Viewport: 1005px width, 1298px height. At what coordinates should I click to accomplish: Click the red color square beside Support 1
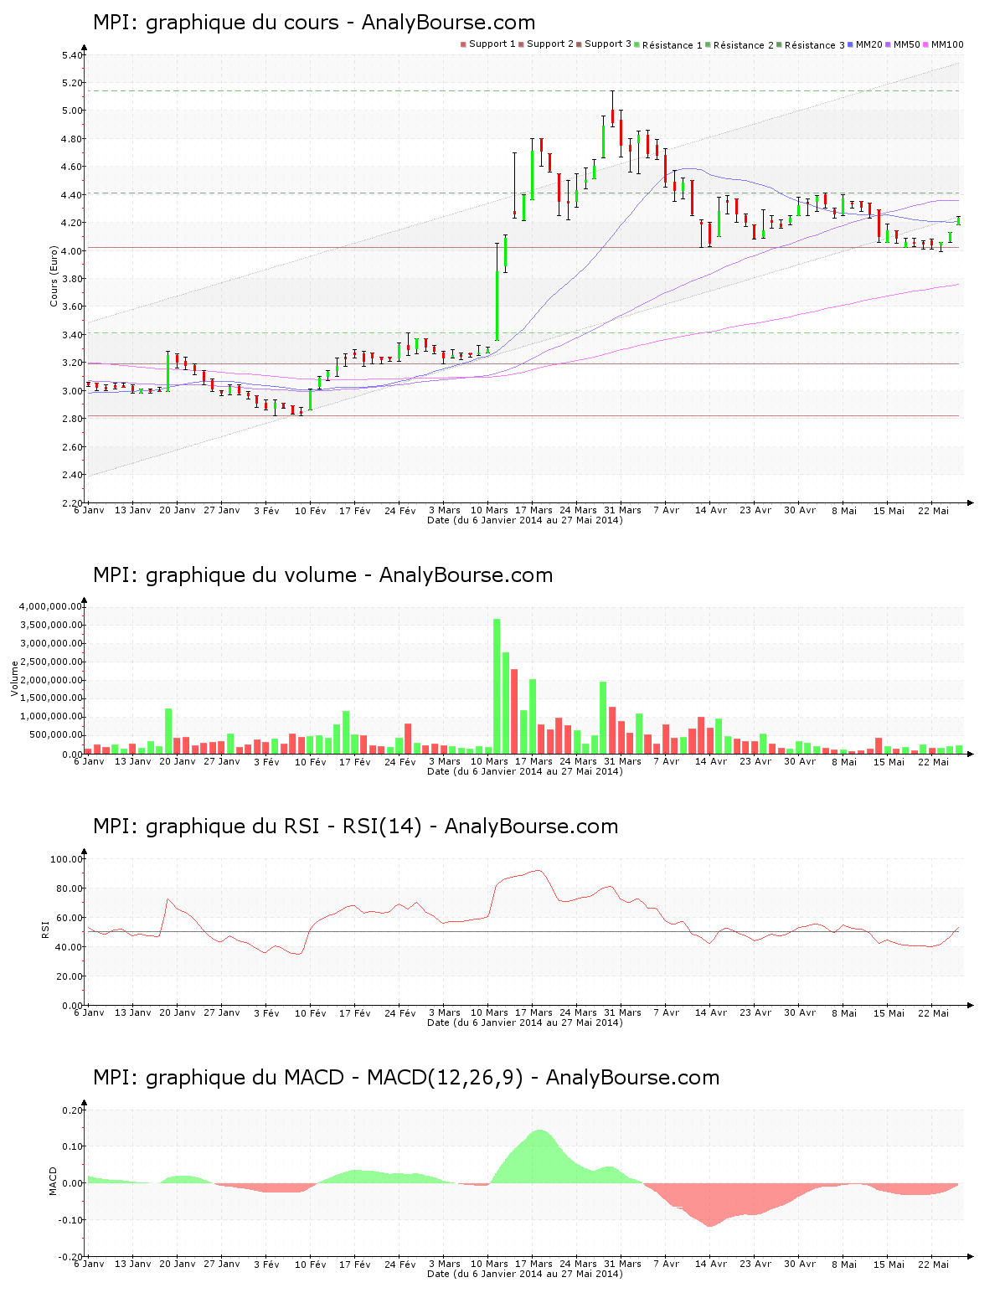[463, 44]
